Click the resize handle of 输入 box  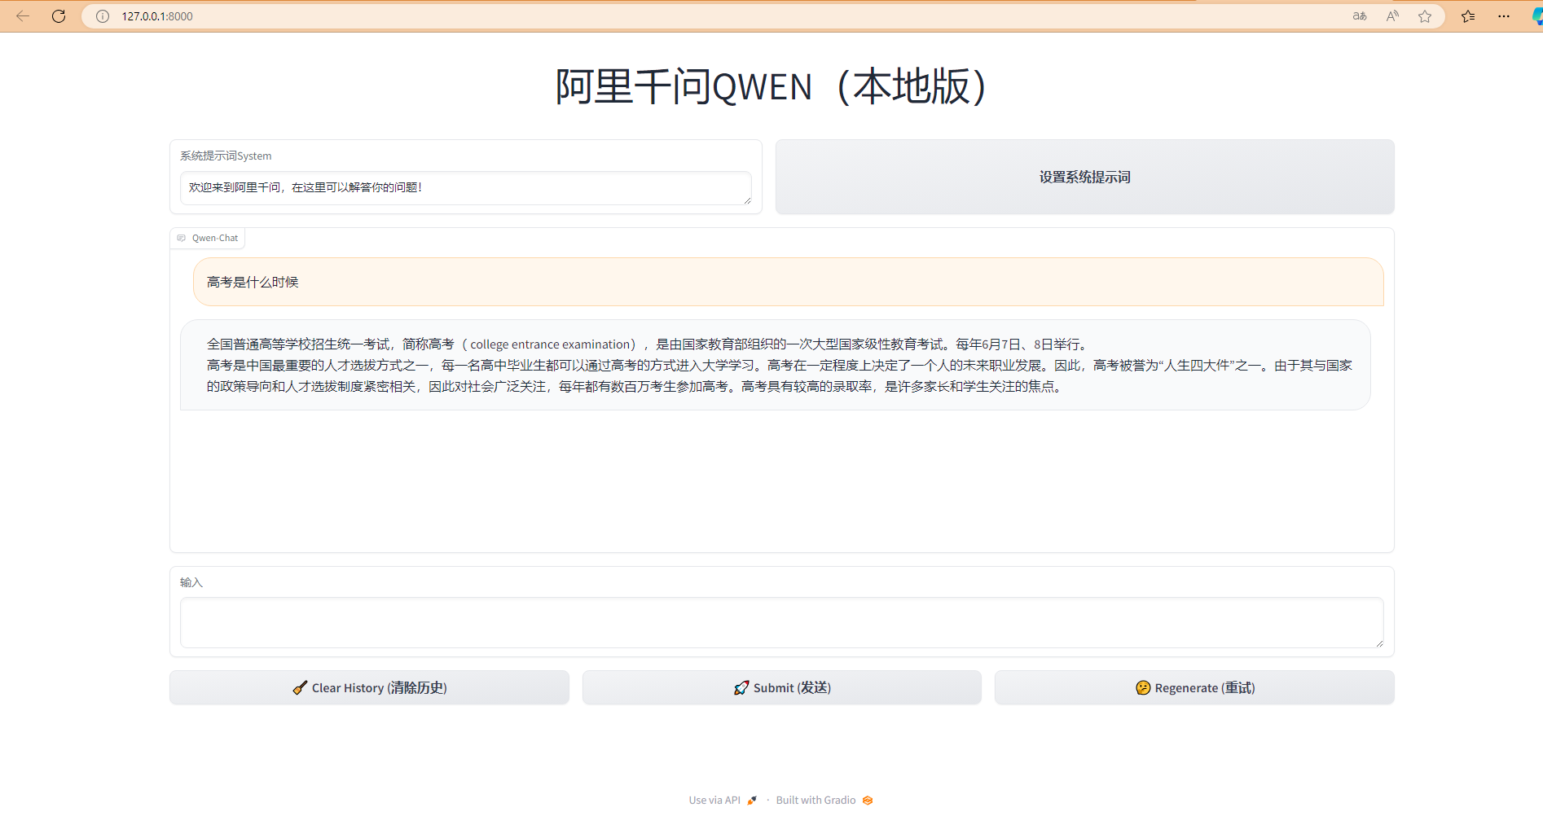coord(1378,643)
